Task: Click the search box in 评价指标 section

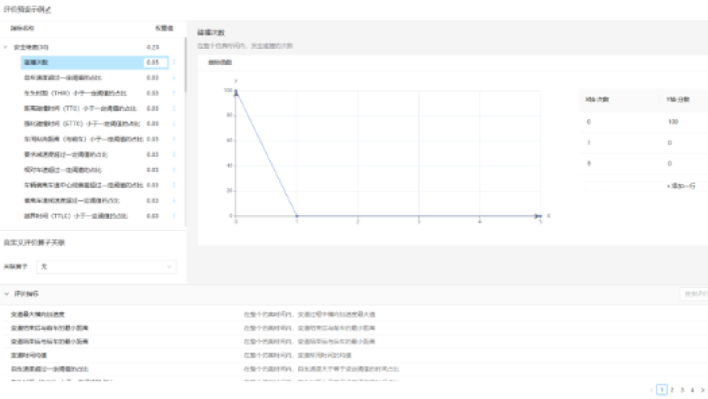Action: (x=693, y=293)
